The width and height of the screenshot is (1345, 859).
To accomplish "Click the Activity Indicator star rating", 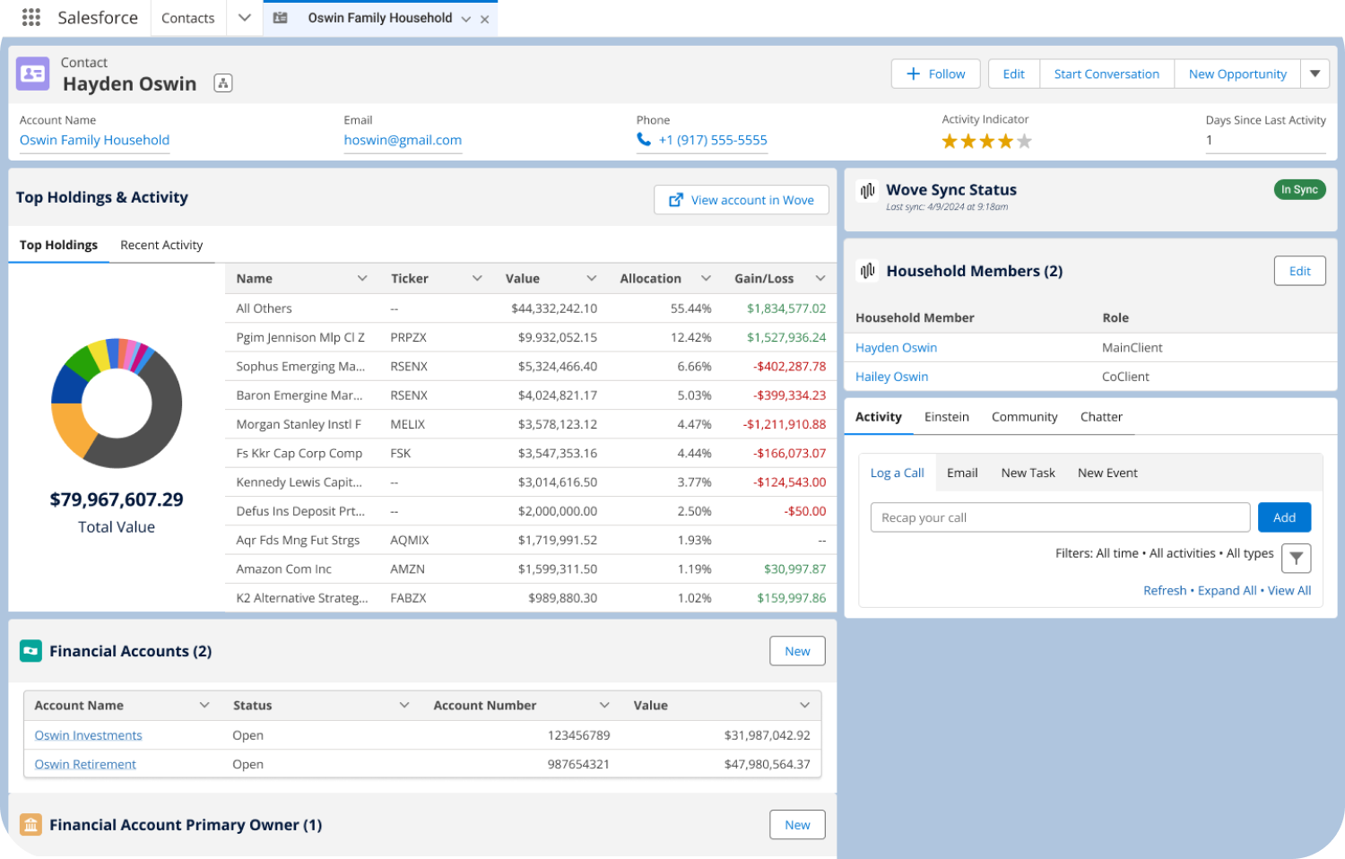I will (986, 141).
